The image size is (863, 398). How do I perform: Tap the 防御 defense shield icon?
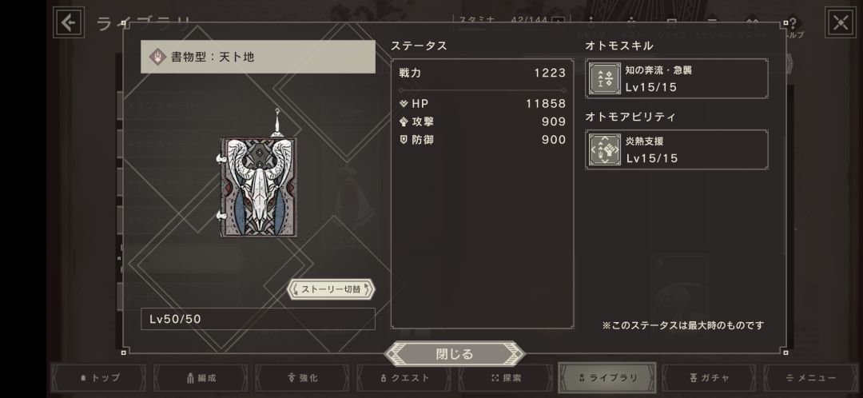(x=404, y=140)
